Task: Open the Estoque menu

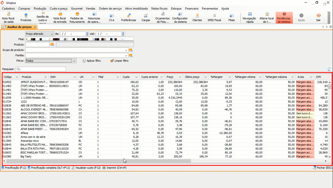Action: pos(176,9)
